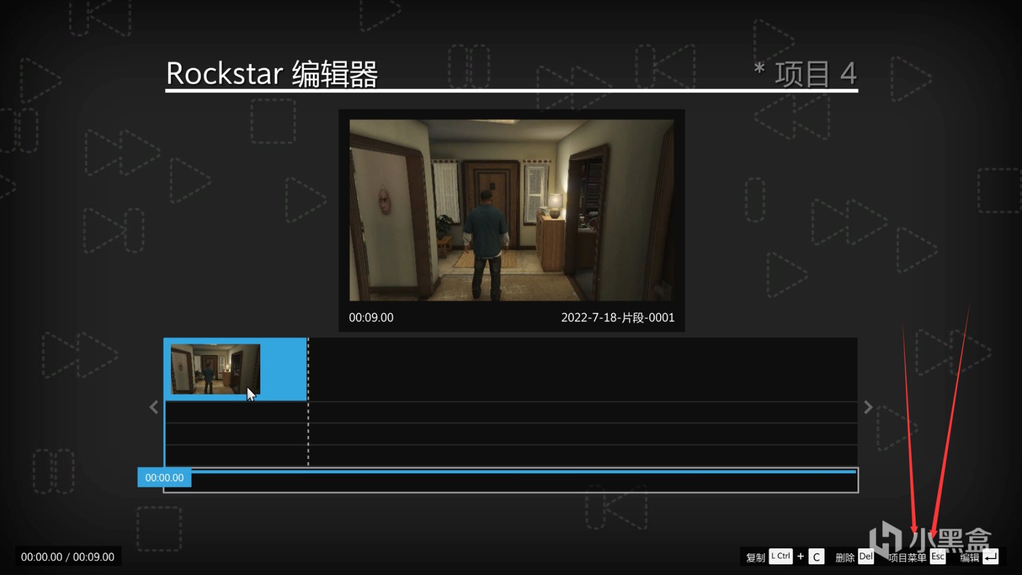The height and width of the screenshot is (575, 1022).
Task: Click the project title 项目 4
Action: (816, 74)
